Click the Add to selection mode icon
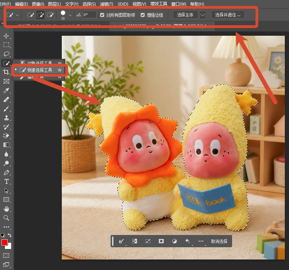Screen dimensions: 289x270 pyautogui.click(x=40, y=15)
